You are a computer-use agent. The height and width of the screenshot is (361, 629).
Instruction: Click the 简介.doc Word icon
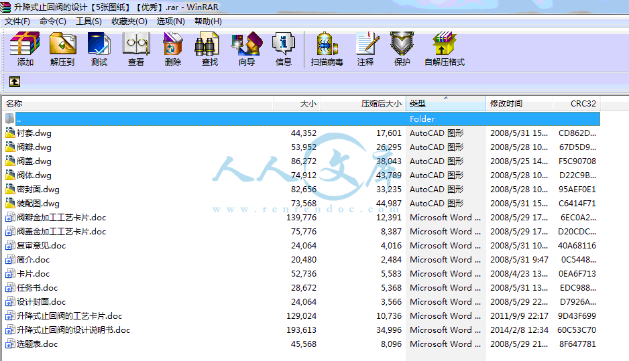click(x=10, y=259)
